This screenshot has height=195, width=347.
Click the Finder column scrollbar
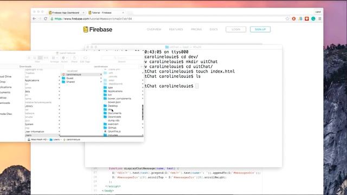(x=143, y=113)
